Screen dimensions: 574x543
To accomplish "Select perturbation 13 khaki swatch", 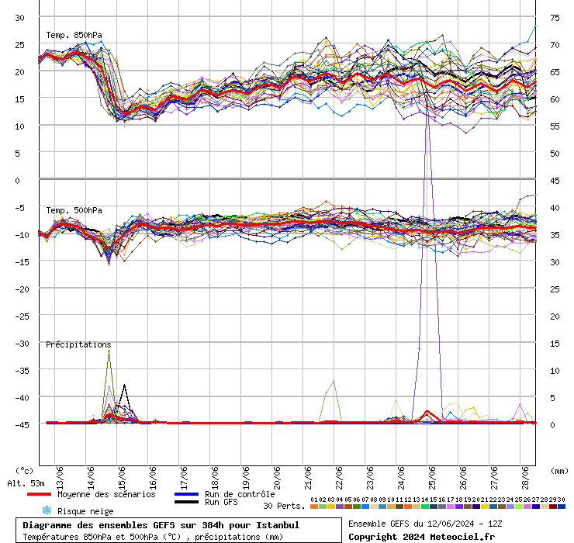I will (417, 507).
